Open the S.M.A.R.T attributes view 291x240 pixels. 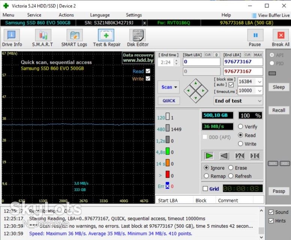pyautogui.click(x=43, y=38)
